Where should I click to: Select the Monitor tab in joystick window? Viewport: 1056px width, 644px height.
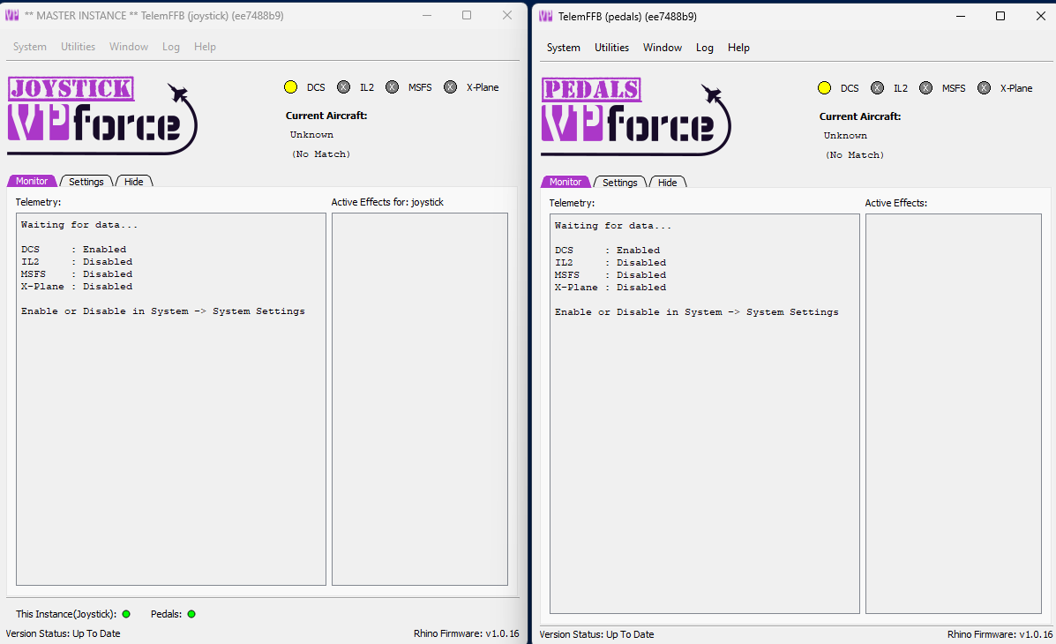[32, 181]
